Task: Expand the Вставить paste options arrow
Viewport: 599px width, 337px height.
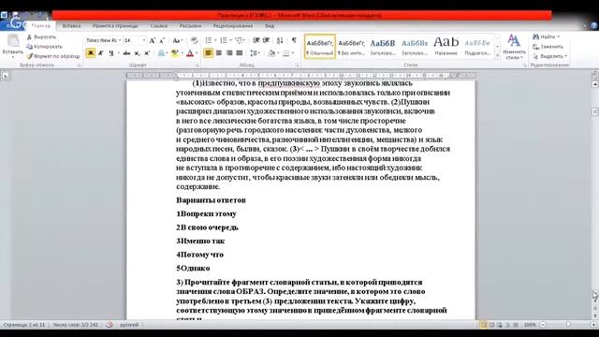Action: tap(12, 57)
